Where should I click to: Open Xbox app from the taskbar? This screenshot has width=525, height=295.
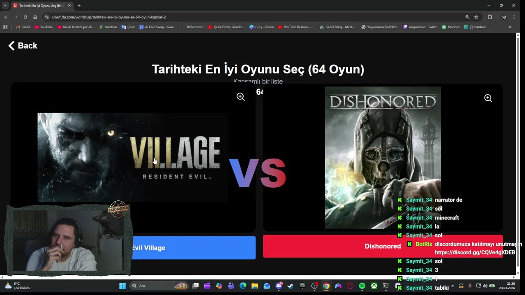click(374, 286)
